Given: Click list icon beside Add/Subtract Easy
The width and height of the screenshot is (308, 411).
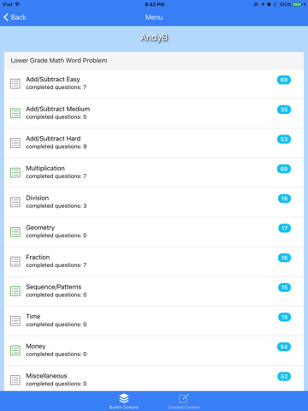Looking at the screenshot, I should pyautogui.click(x=15, y=84).
